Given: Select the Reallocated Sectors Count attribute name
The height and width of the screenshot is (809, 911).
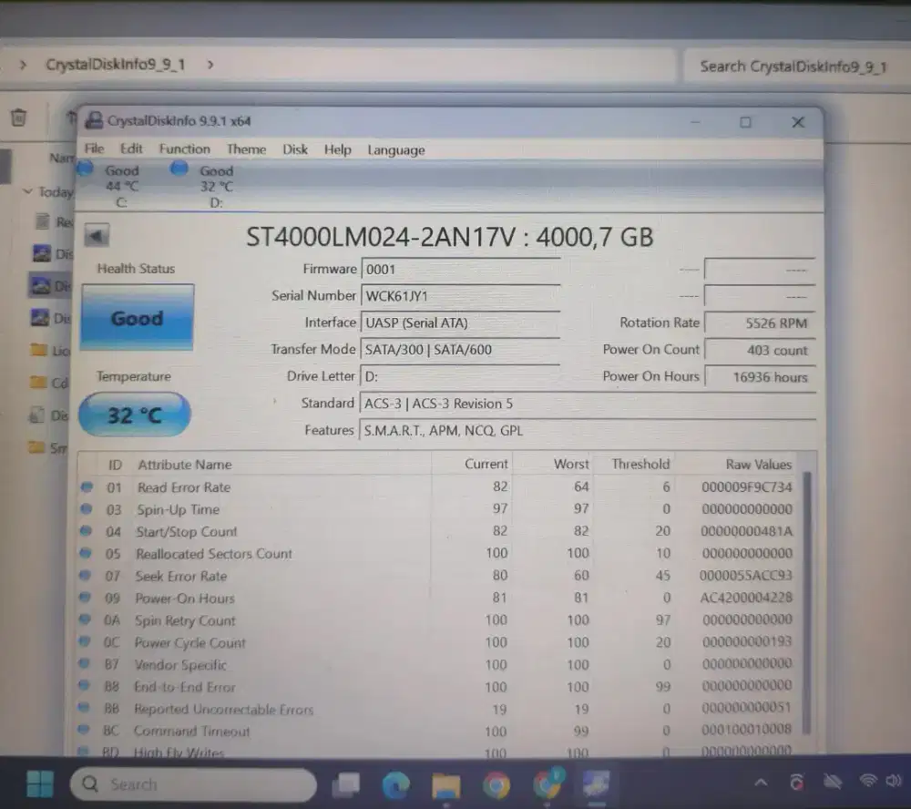Looking at the screenshot, I should coord(214,554).
